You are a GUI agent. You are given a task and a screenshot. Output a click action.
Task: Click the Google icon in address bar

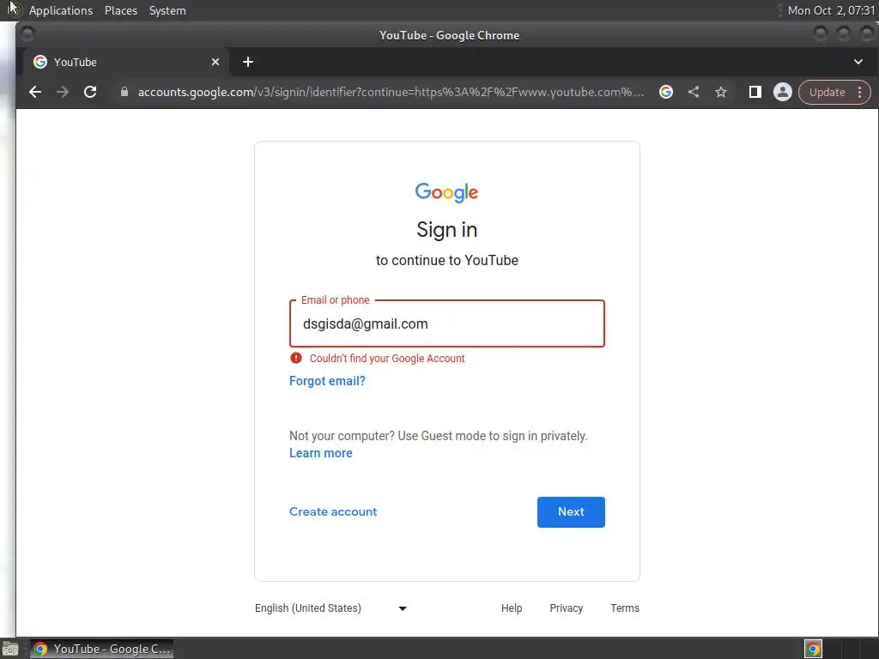coord(666,92)
